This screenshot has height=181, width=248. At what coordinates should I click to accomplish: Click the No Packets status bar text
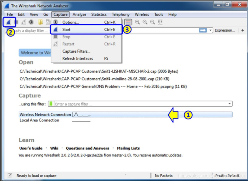point(163,176)
